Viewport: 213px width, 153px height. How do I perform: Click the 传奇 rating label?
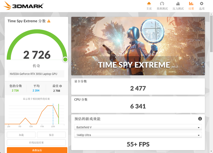36,66
